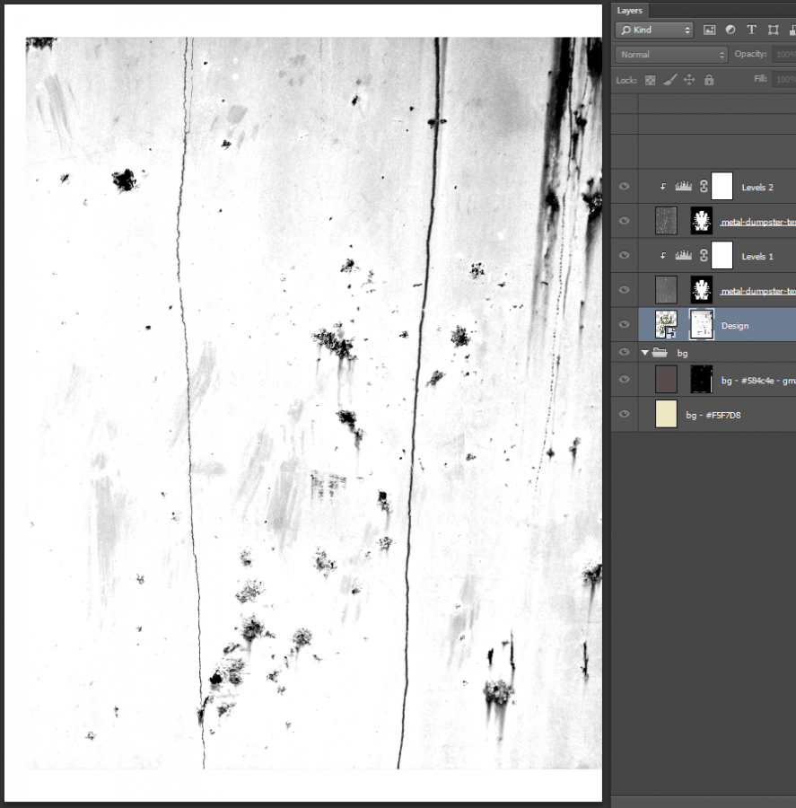Screen dimensions: 796x808
Task: Enable Lock image pixels (brush icon)
Action: [x=669, y=80]
